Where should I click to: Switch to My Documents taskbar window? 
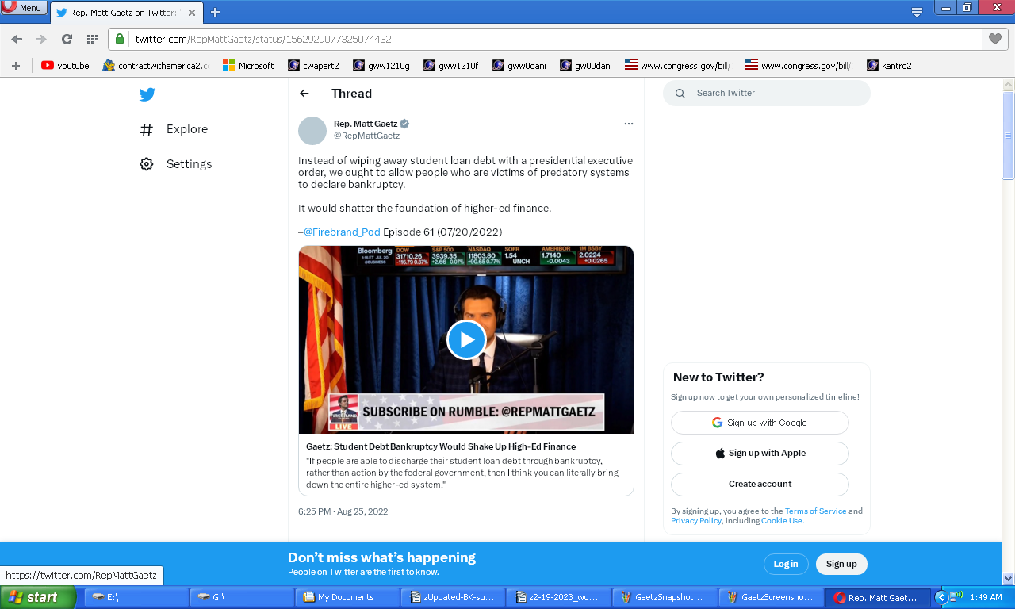click(x=346, y=597)
